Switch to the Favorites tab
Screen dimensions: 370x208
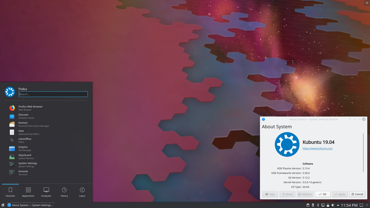click(x=10, y=192)
